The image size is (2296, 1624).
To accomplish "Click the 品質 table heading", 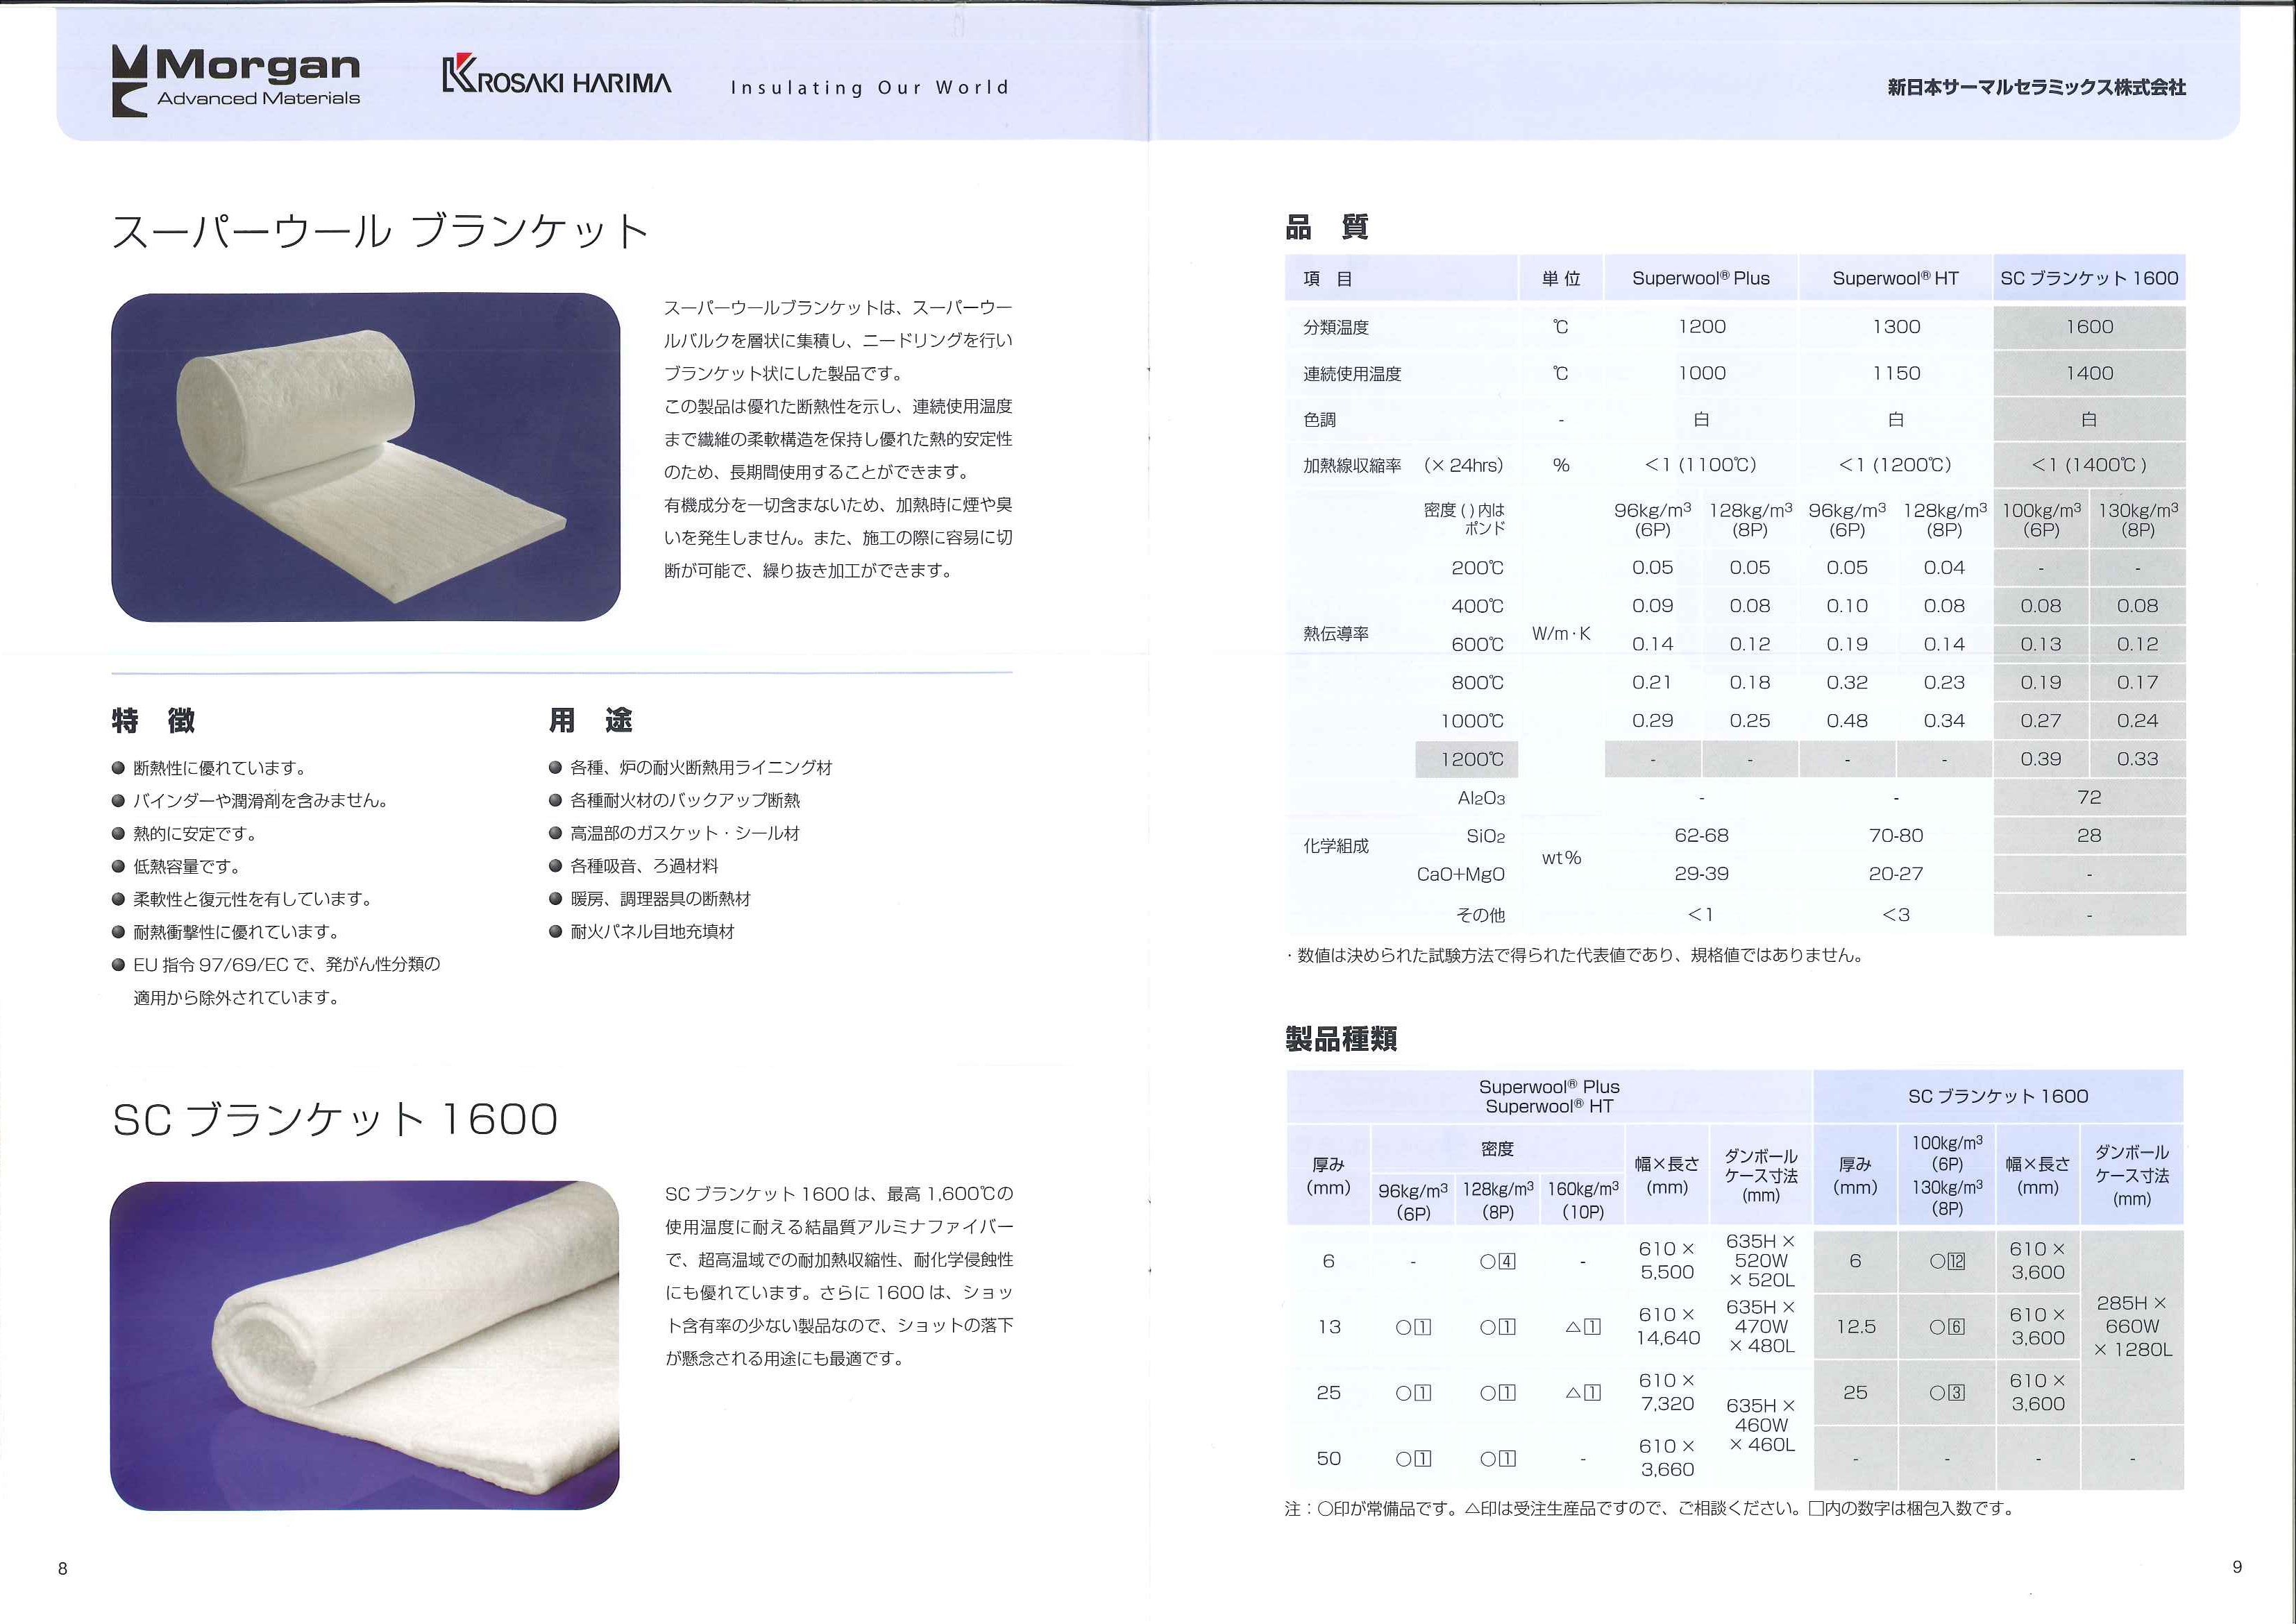I will pyautogui.click(x=1327, y=228).
